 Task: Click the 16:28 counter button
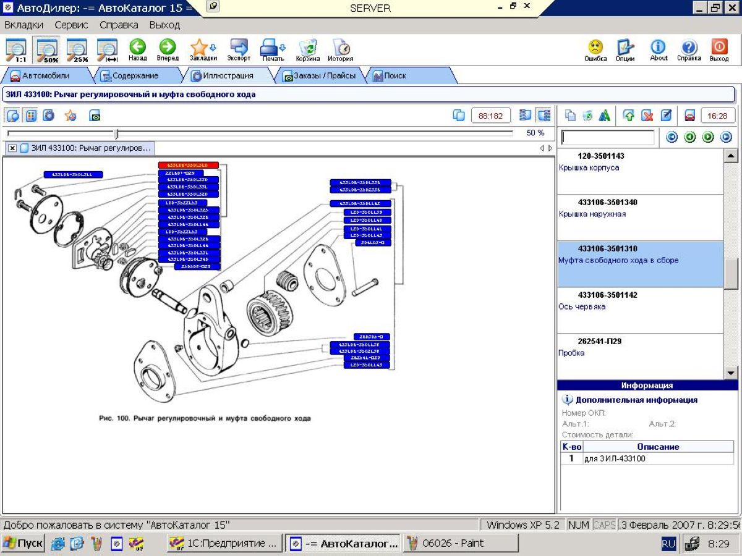point(717,116)
